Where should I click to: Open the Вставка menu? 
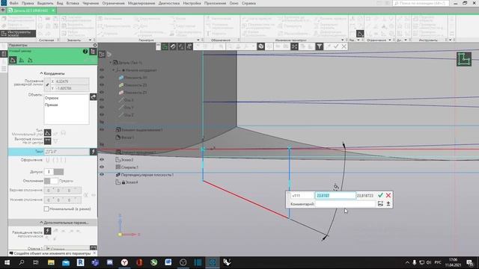pyautogui.click(x=73, y=3)
